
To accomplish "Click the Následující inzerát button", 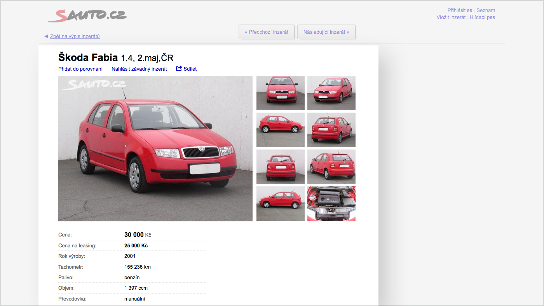I will 326,32.
